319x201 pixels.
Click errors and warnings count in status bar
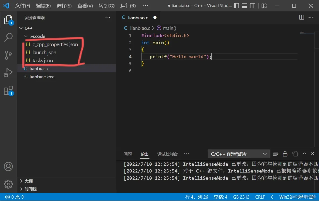click(x=15, y=197)
